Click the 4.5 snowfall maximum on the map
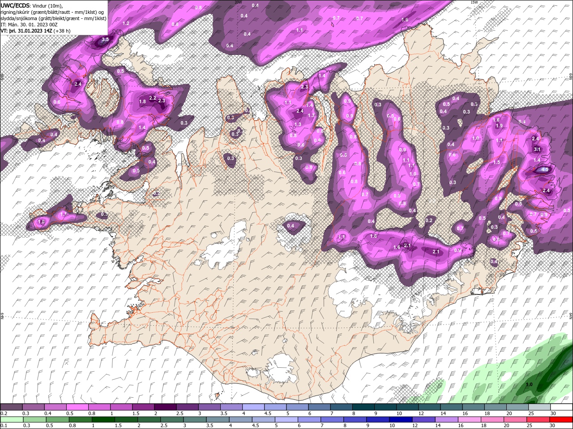The height and width of the screenshot is (429, 573). (x=545, y=170)
